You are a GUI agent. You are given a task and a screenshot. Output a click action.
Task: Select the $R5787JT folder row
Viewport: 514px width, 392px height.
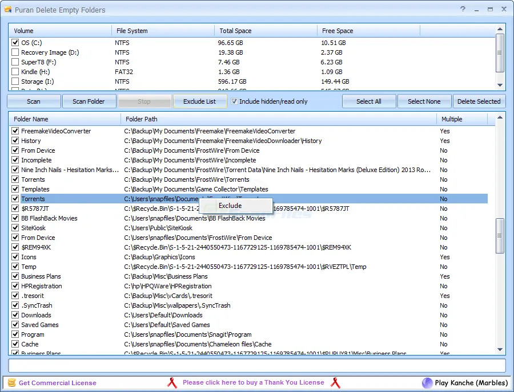pos(249,209)
